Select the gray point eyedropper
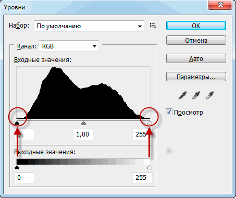 pyautogui.click(x=196, y=95)
